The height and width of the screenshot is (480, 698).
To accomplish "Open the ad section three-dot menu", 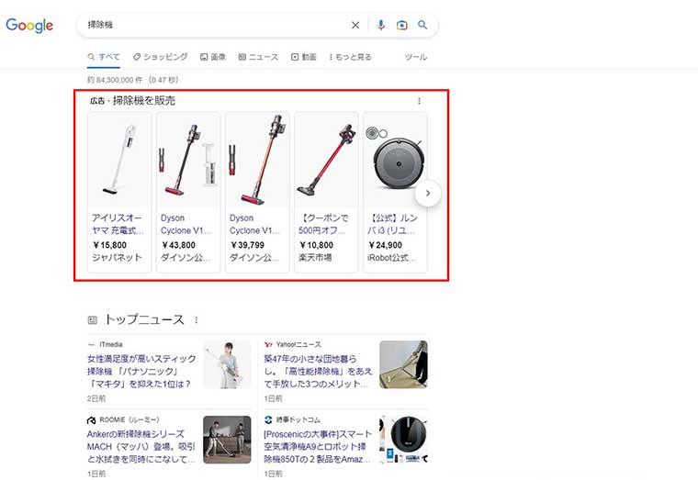I will [x=419, y=101].
